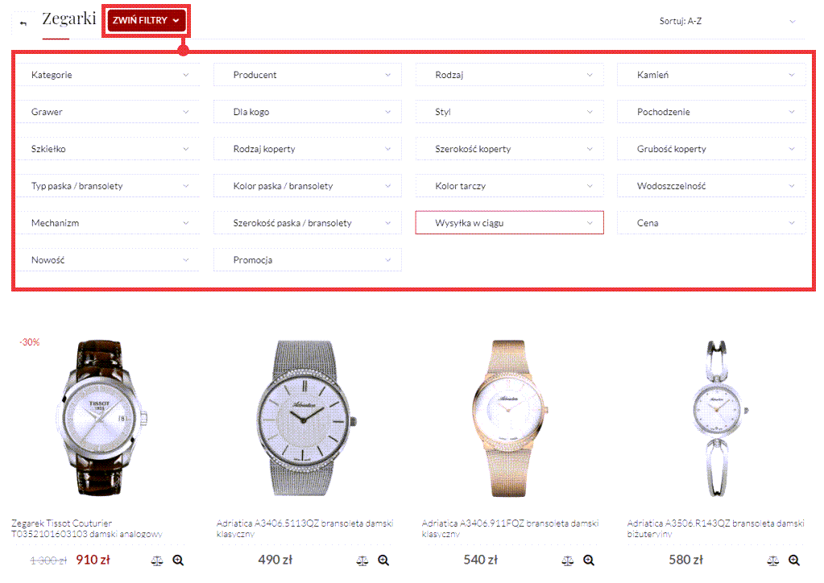Viewport: 824px width, 583px height.
Task: Expand the Mechanizm filter dropdown
Action: tap(106, 223)
